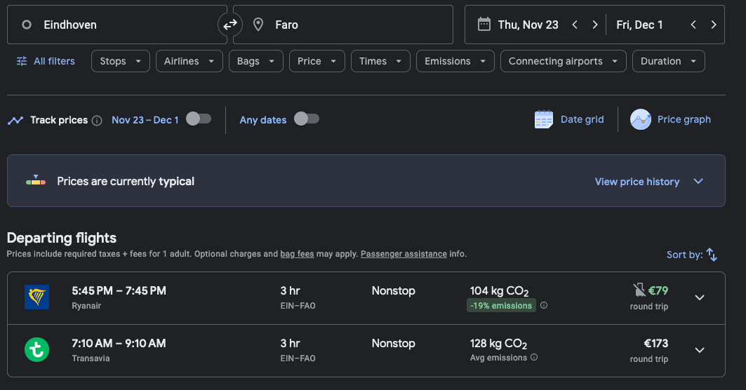Open the Price graph
The image size is (746, 390).
671,119
